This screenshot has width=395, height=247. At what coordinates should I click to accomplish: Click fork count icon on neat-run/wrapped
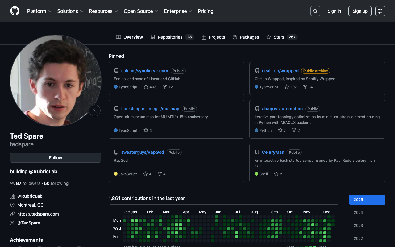(305, 87)
